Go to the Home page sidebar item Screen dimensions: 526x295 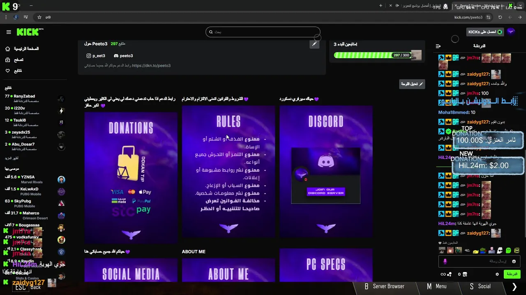click(x=22, y=49)
